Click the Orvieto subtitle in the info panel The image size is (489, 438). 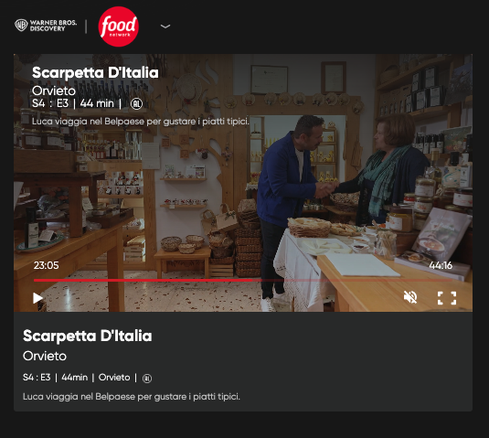45,356
